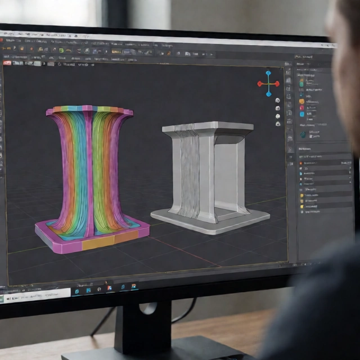This screenshot has width=360, height=360.
Task: Click the tab header at the right panel's top
Action: pyautogui.click(x=304, y=57)
